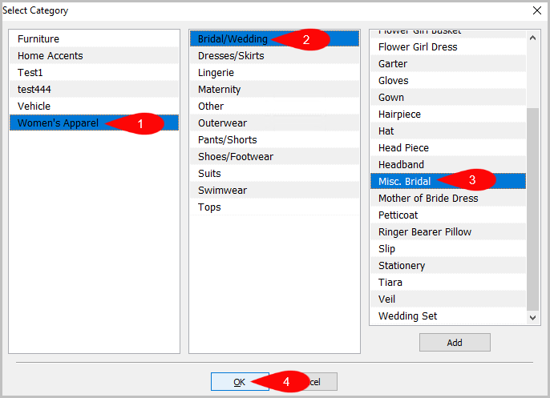Select the Outerwear subcategory
550x398 pixels.
(x=274, y=123)
